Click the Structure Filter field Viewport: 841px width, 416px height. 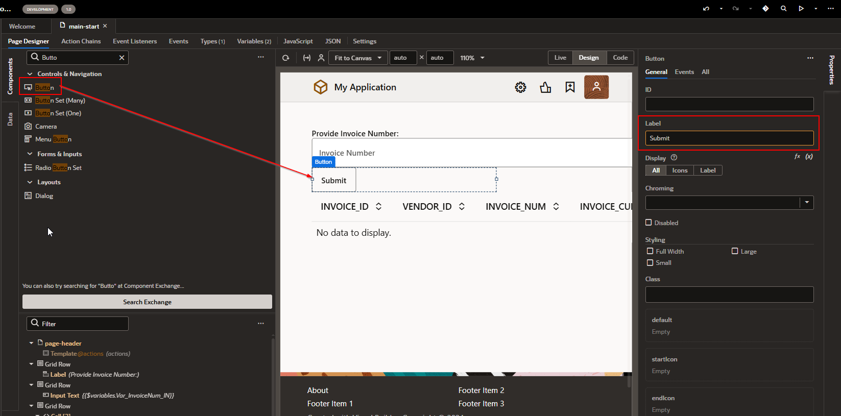click(77, 324)
